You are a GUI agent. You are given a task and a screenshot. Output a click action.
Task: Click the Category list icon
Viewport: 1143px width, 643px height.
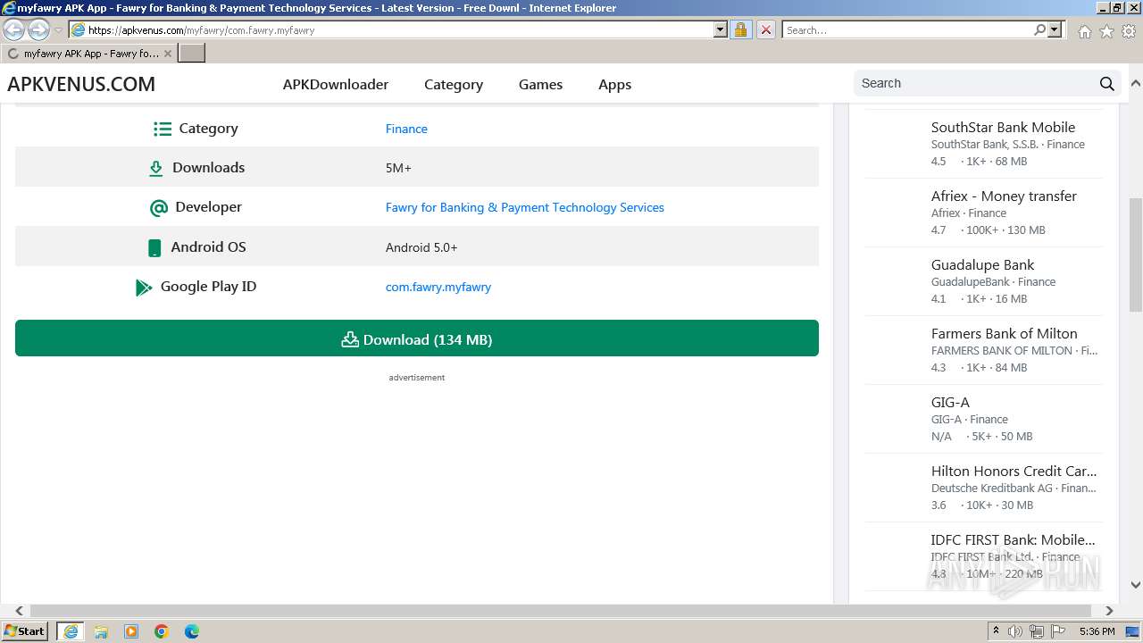163,129
